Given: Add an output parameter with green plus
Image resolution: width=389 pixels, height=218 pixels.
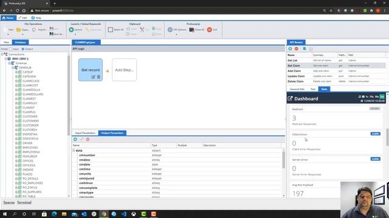Looking at the screenshot, I should click(x=75, y=139).
